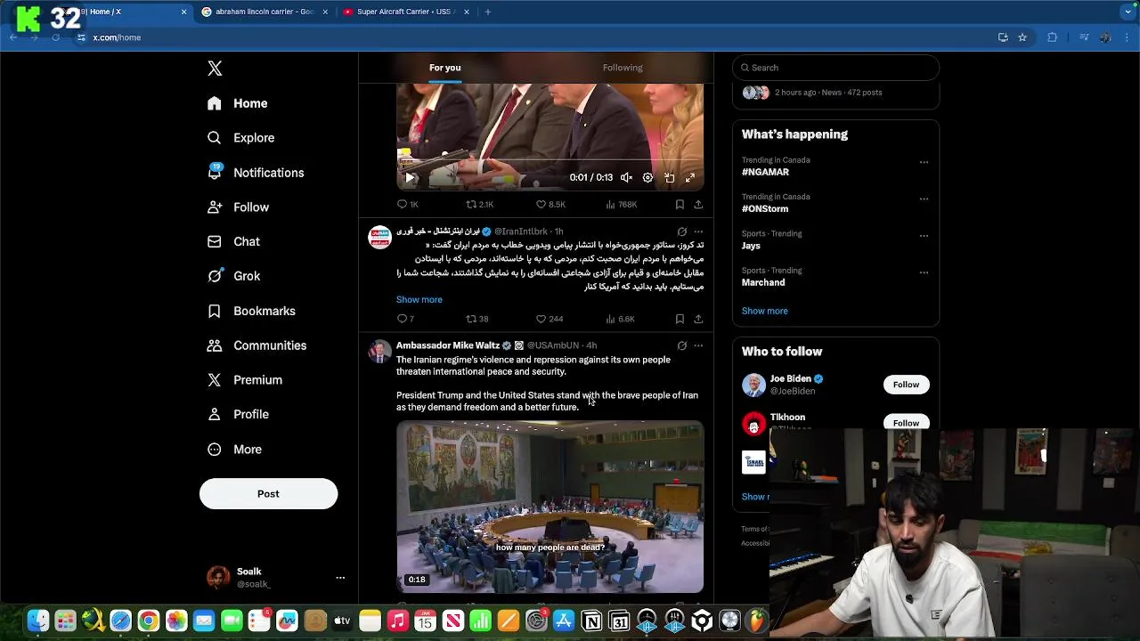
Task: Reply to the post with 7 replies
Action: tap(405, 319)
